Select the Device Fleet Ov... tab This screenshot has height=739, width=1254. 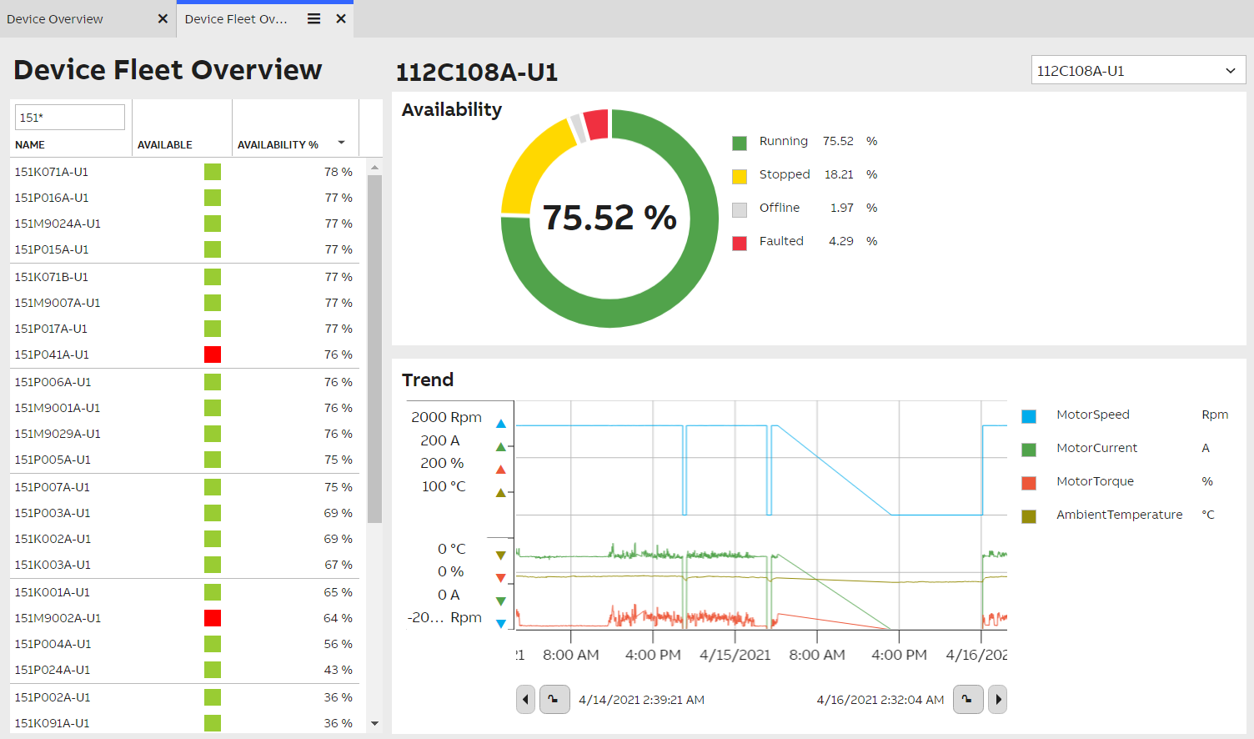point(236,19)
